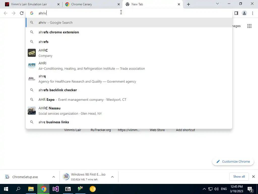
Task: Open the taskbar clock and date
Action: [236, 189]
